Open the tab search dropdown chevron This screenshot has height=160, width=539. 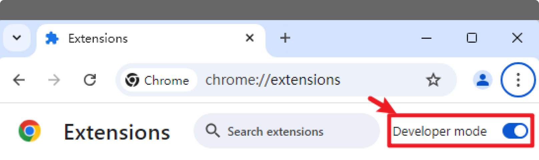pyautogui.click(x=17, y=38)
